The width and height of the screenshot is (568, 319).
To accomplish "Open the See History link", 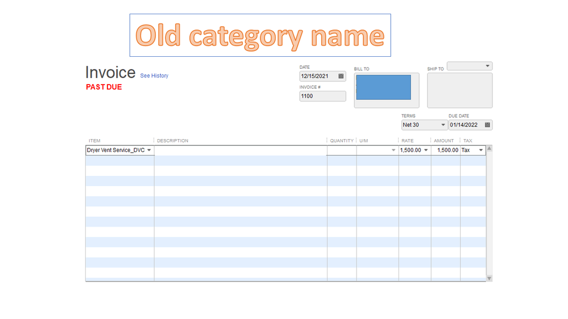I will 154,75.
